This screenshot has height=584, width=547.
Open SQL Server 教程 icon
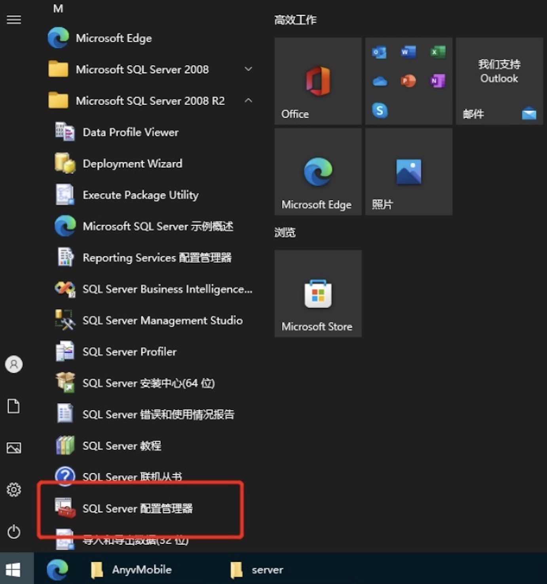coord(65,446)
